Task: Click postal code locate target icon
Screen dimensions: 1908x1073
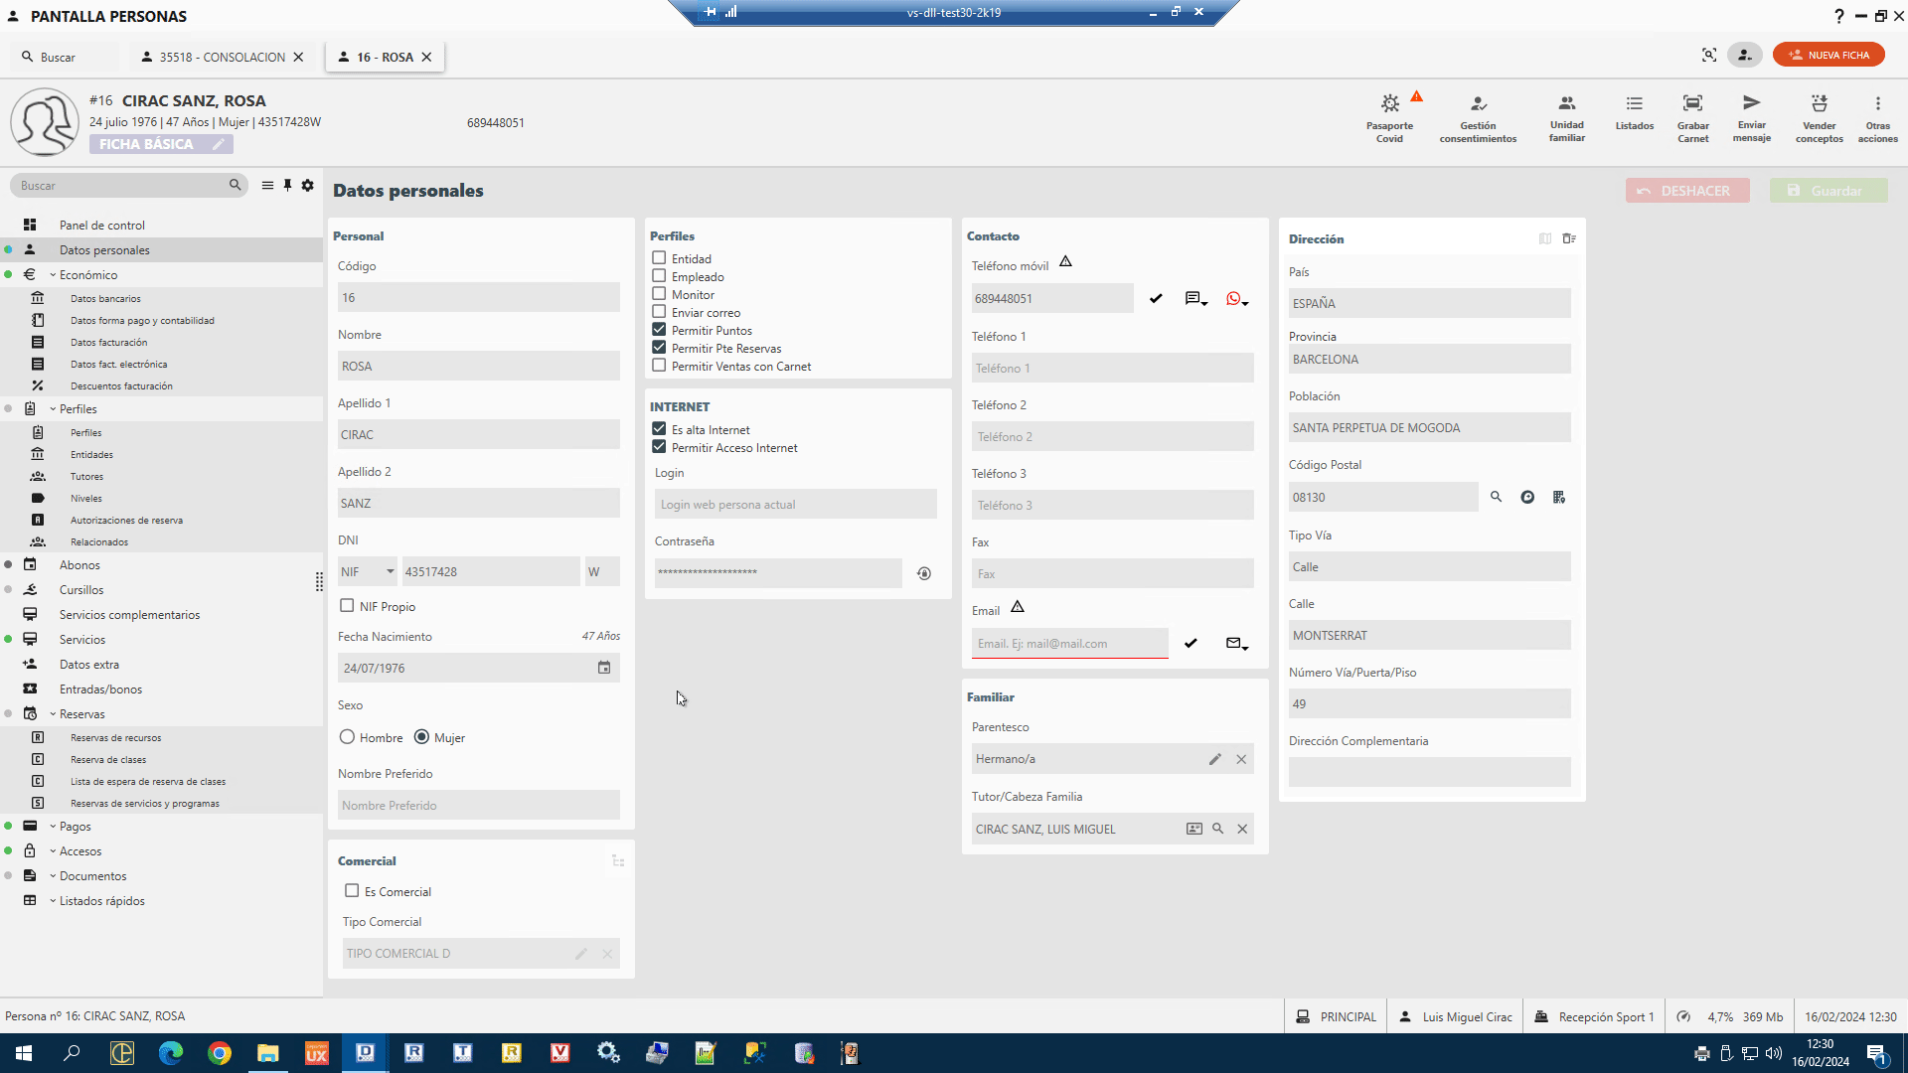Action: [x=1527, y=497]
